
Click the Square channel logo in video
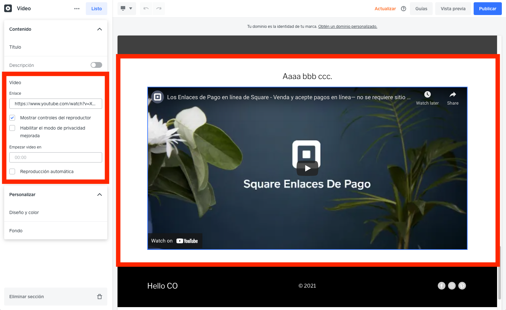(158, 97)
